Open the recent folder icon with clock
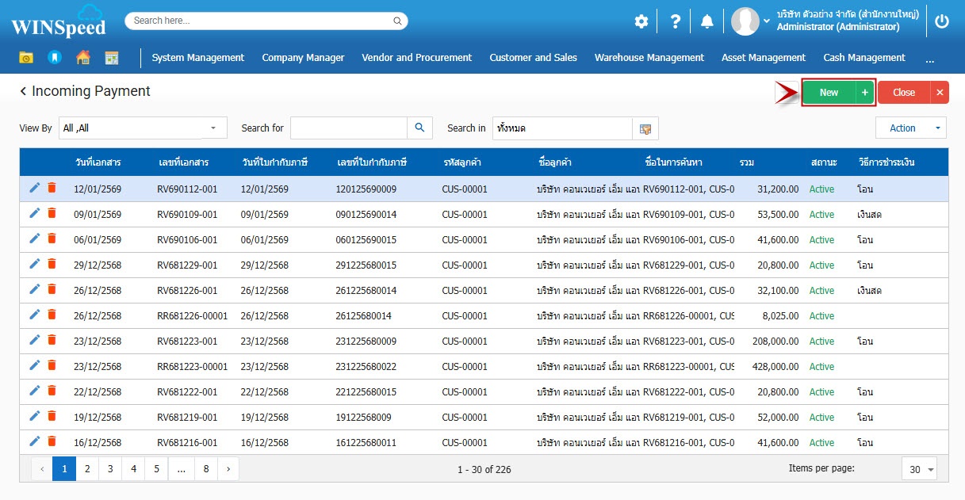 (x=26, y=57)
